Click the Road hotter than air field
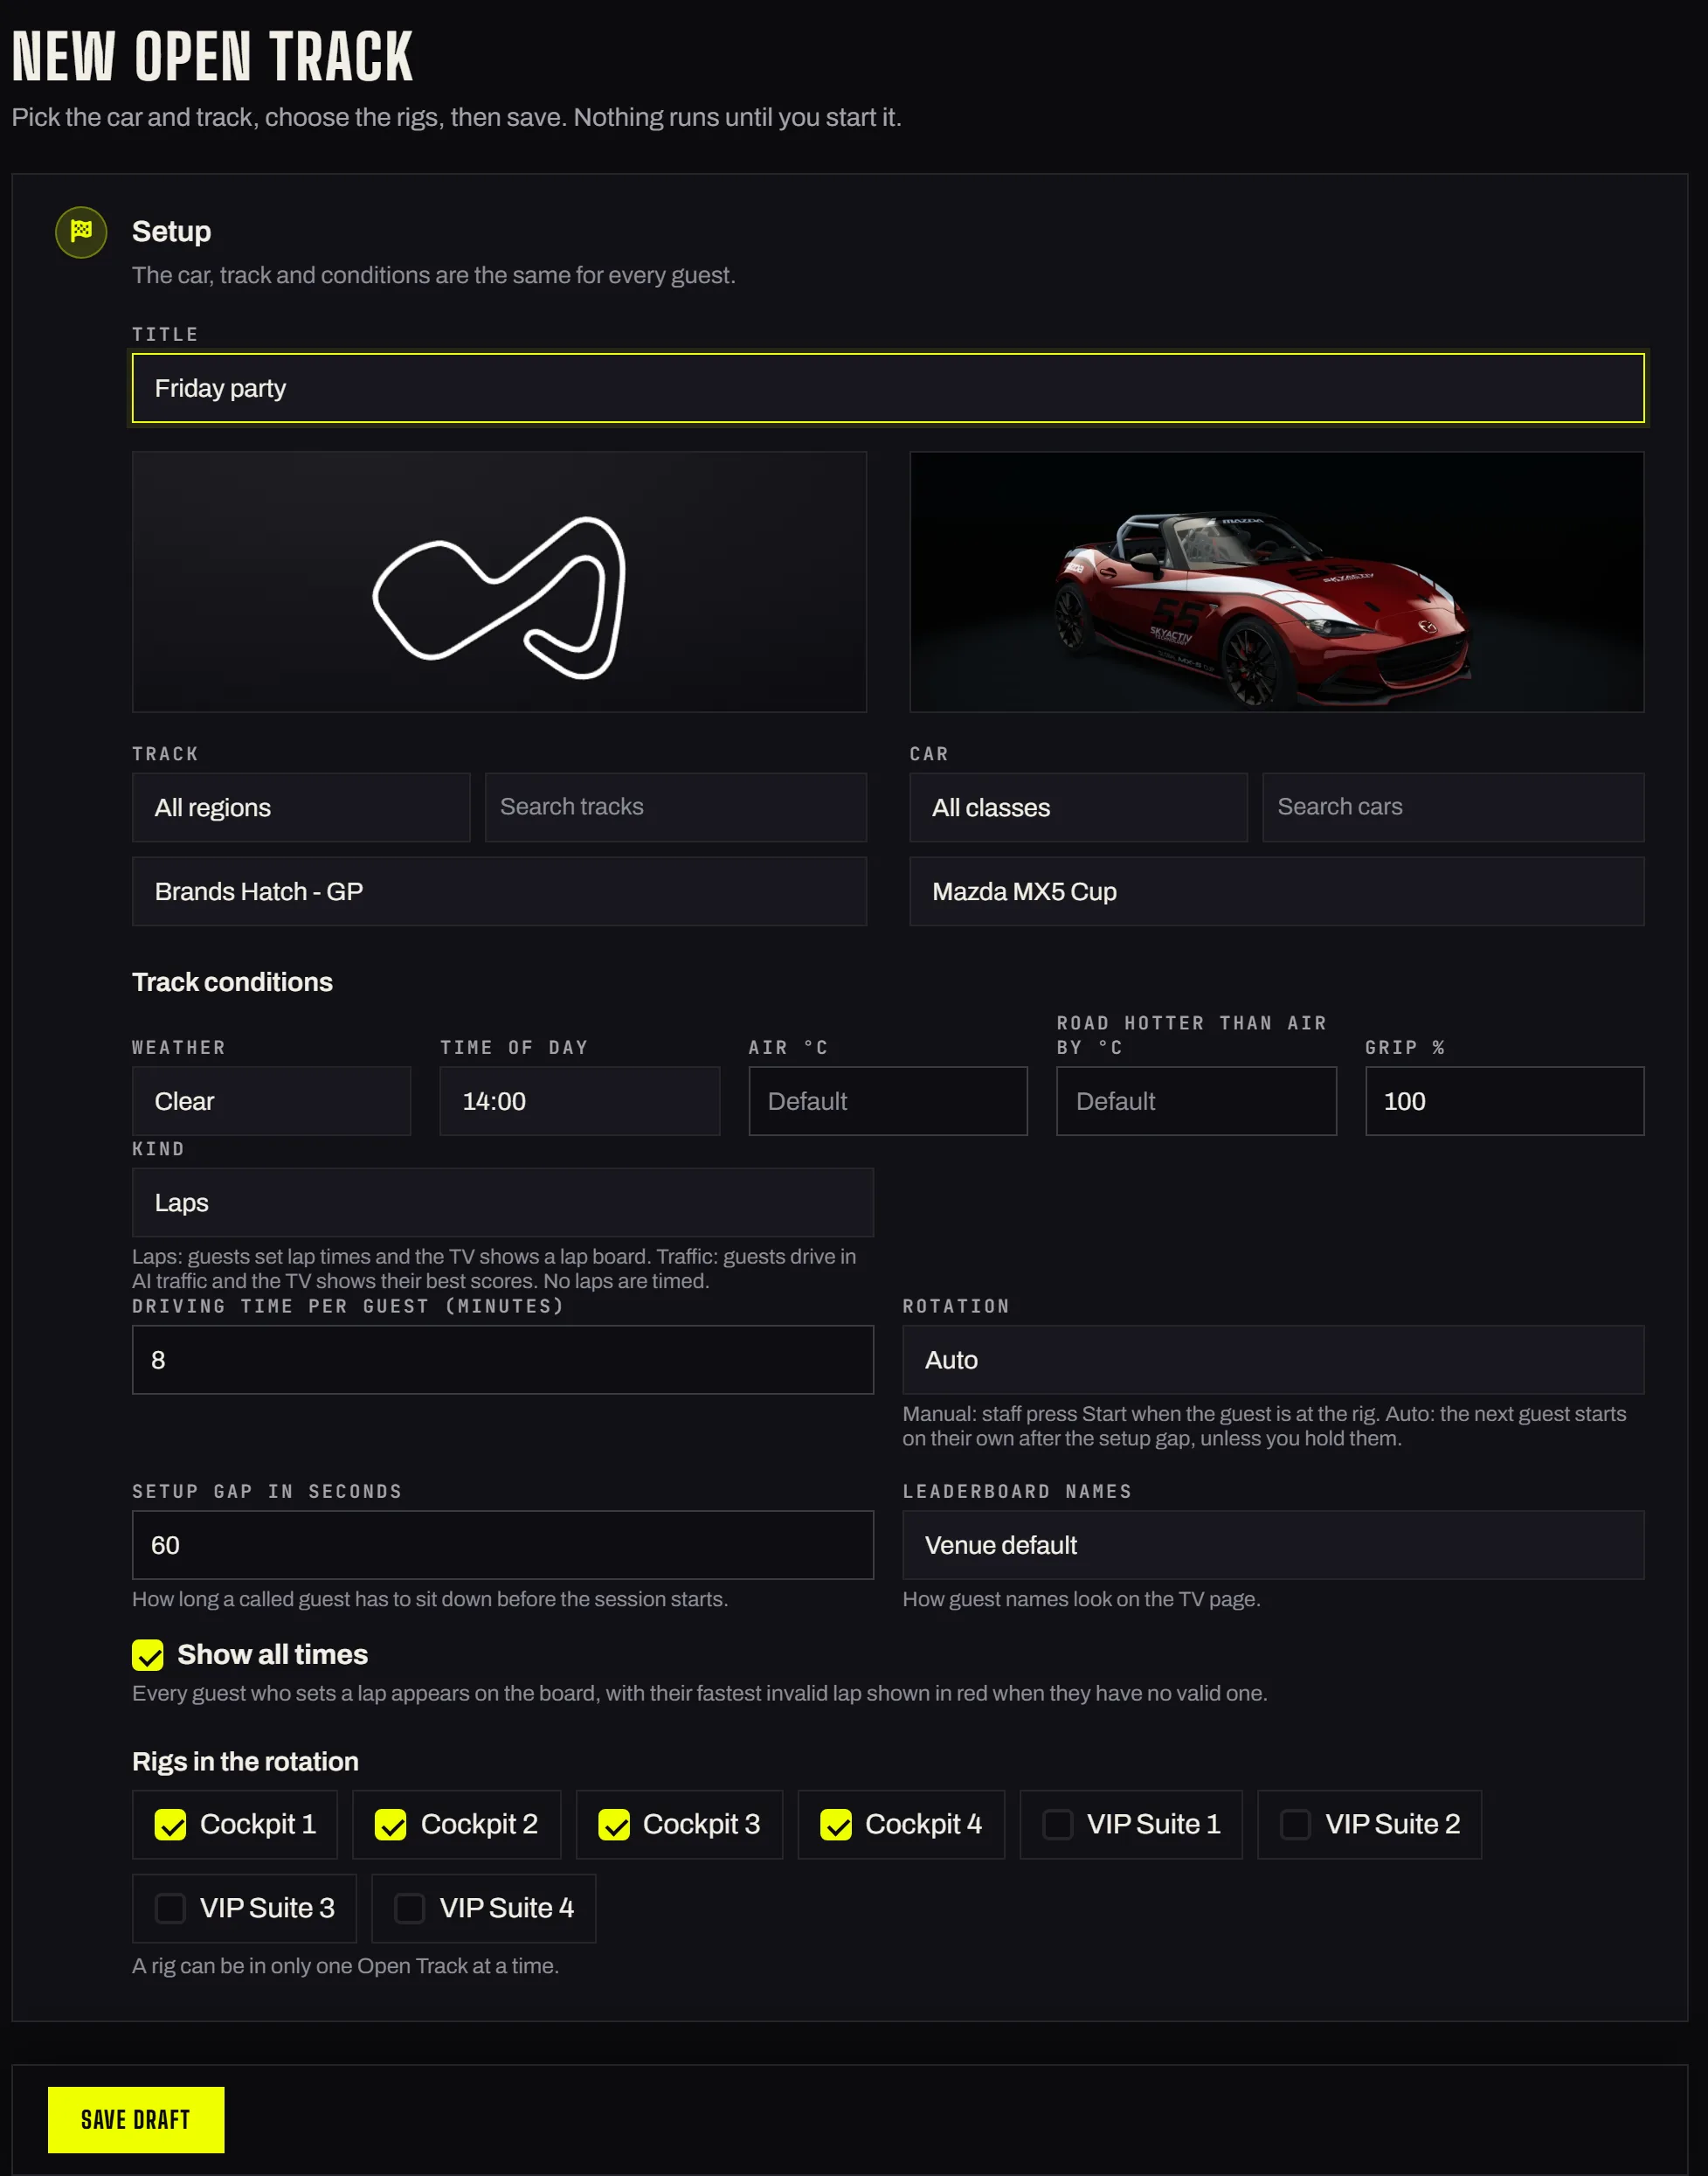Screen dimensions: 1708x2176 click(x=1196, y=1101)
